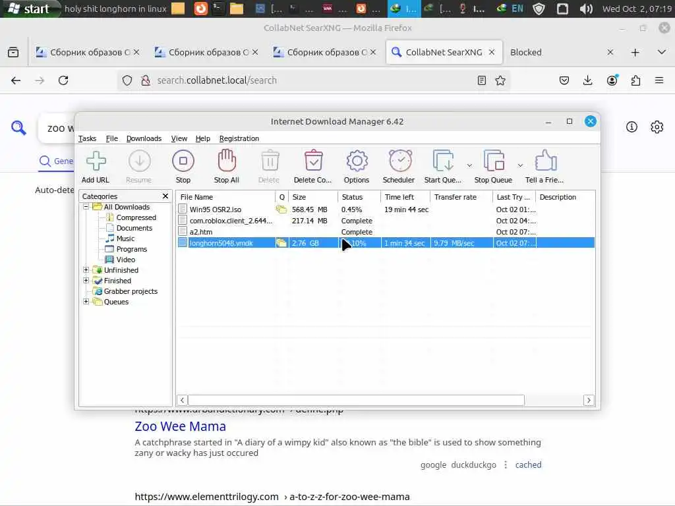The width and height of the screenshot is (675, 506).
Task: Open the Registration menu
Action: [x=239, y=138]
